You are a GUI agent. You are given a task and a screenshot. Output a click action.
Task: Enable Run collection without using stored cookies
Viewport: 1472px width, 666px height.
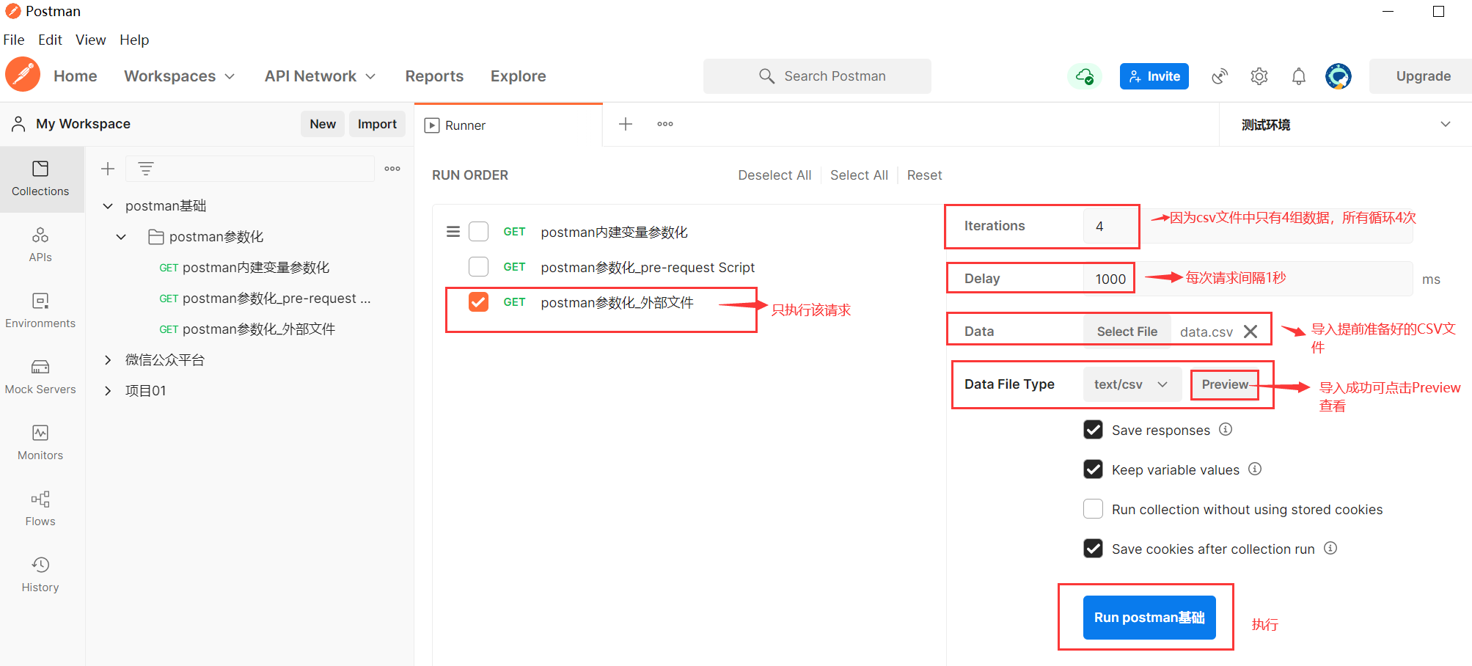coord(1094,509)
